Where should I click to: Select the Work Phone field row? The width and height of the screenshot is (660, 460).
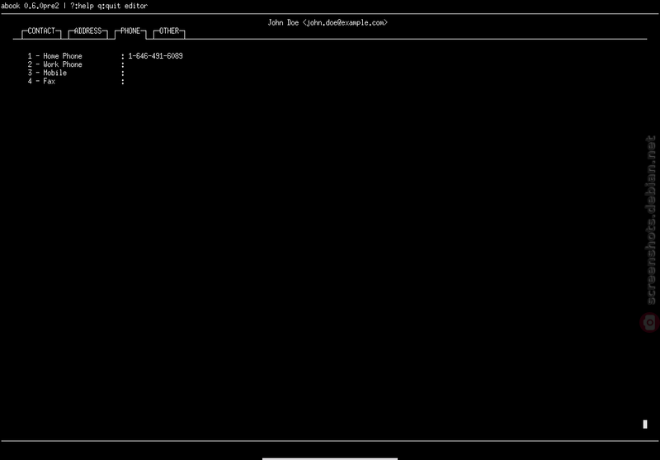pyautogui.click(x=76, y=64)
